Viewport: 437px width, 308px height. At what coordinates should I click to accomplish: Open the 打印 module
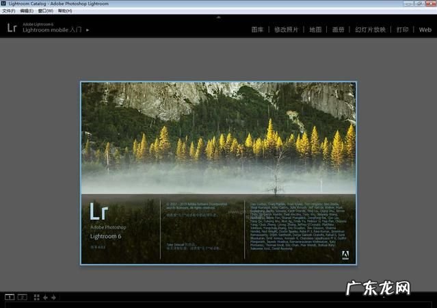pyautogui.click(x=402, y=29)
